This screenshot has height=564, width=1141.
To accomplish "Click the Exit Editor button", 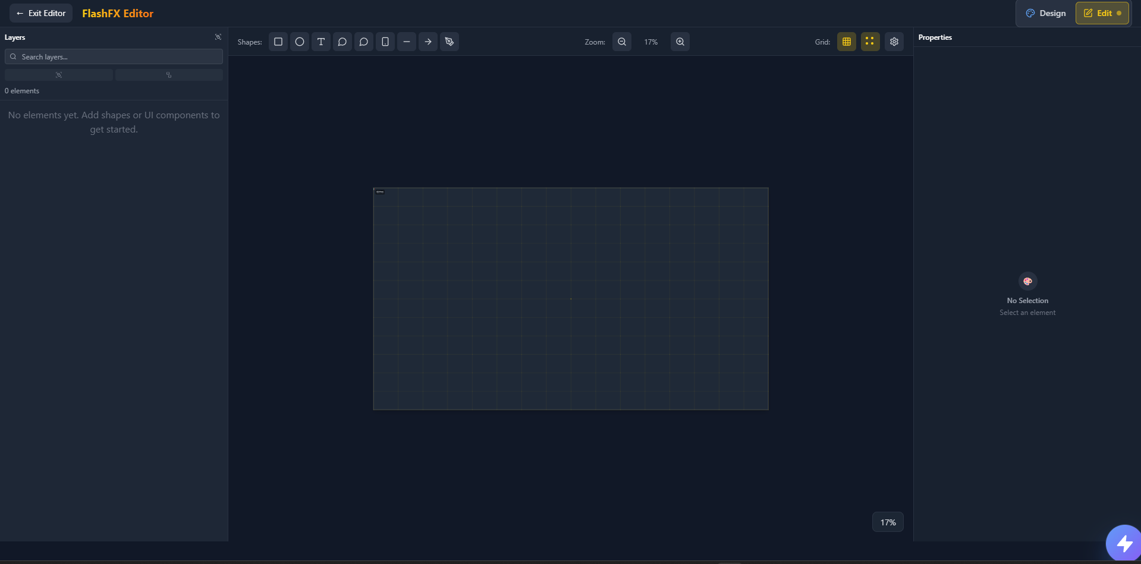I will tap(41, 13).
